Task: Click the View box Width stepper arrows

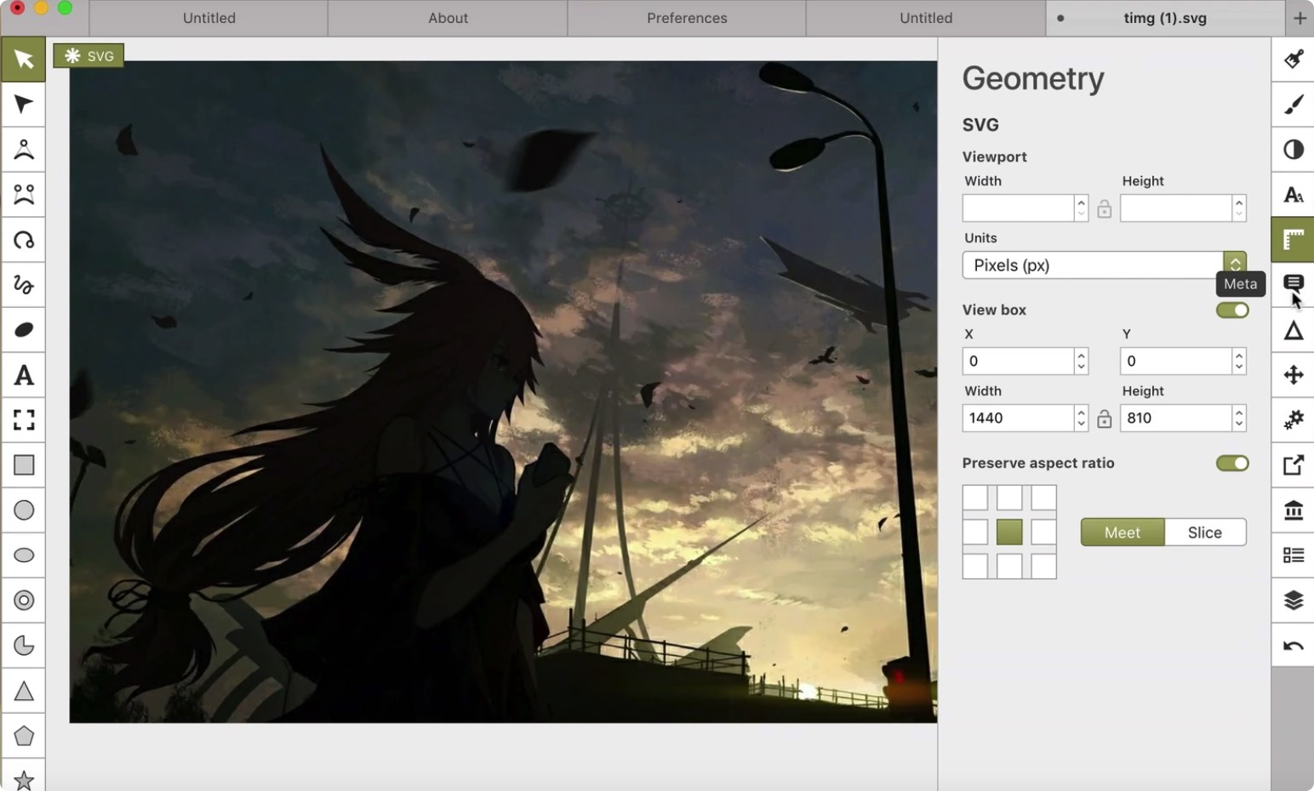Action: coord(1081,418)
